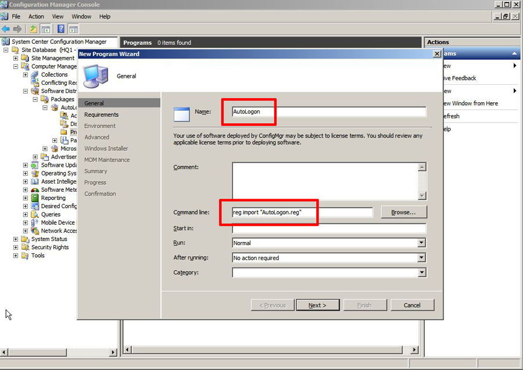Click the Packages folder icon
The width and height of the screenshot is (523, 370).
point(45,99)
